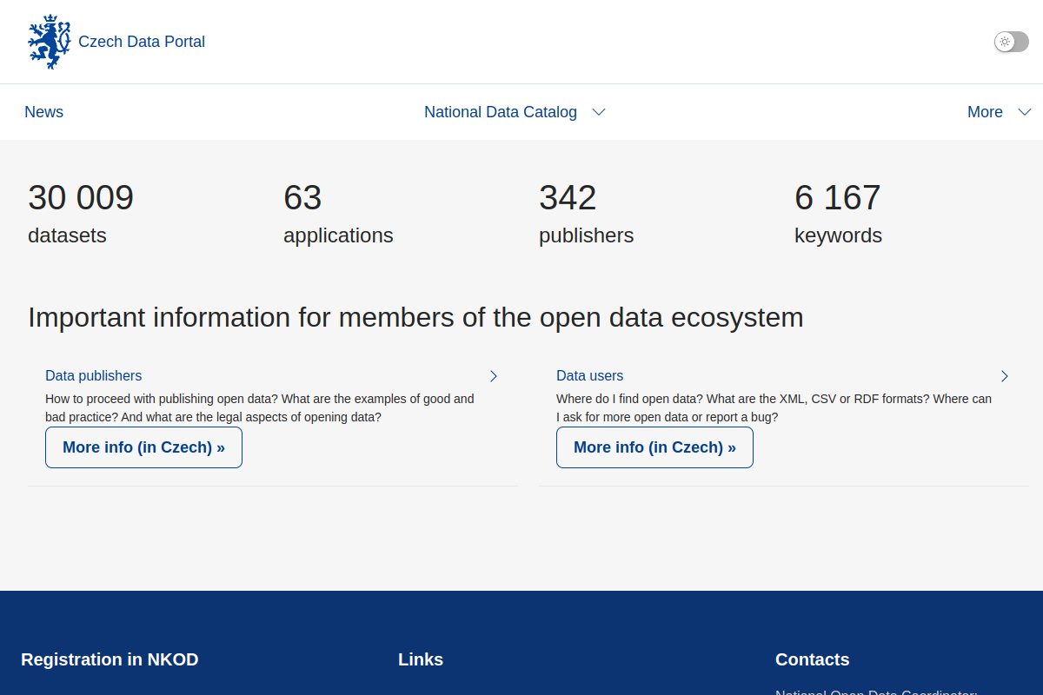Toggle the light/dark theme switch
Viewport: 1043px width, 695px height.
point(1011,42)
